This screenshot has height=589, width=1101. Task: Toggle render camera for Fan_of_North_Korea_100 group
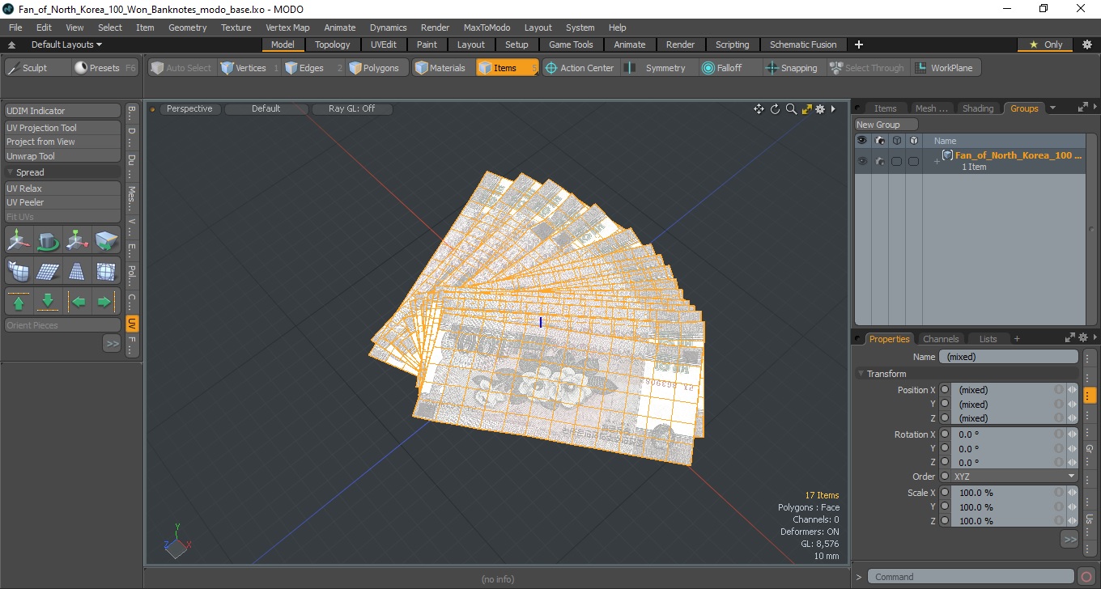point(879,161)
